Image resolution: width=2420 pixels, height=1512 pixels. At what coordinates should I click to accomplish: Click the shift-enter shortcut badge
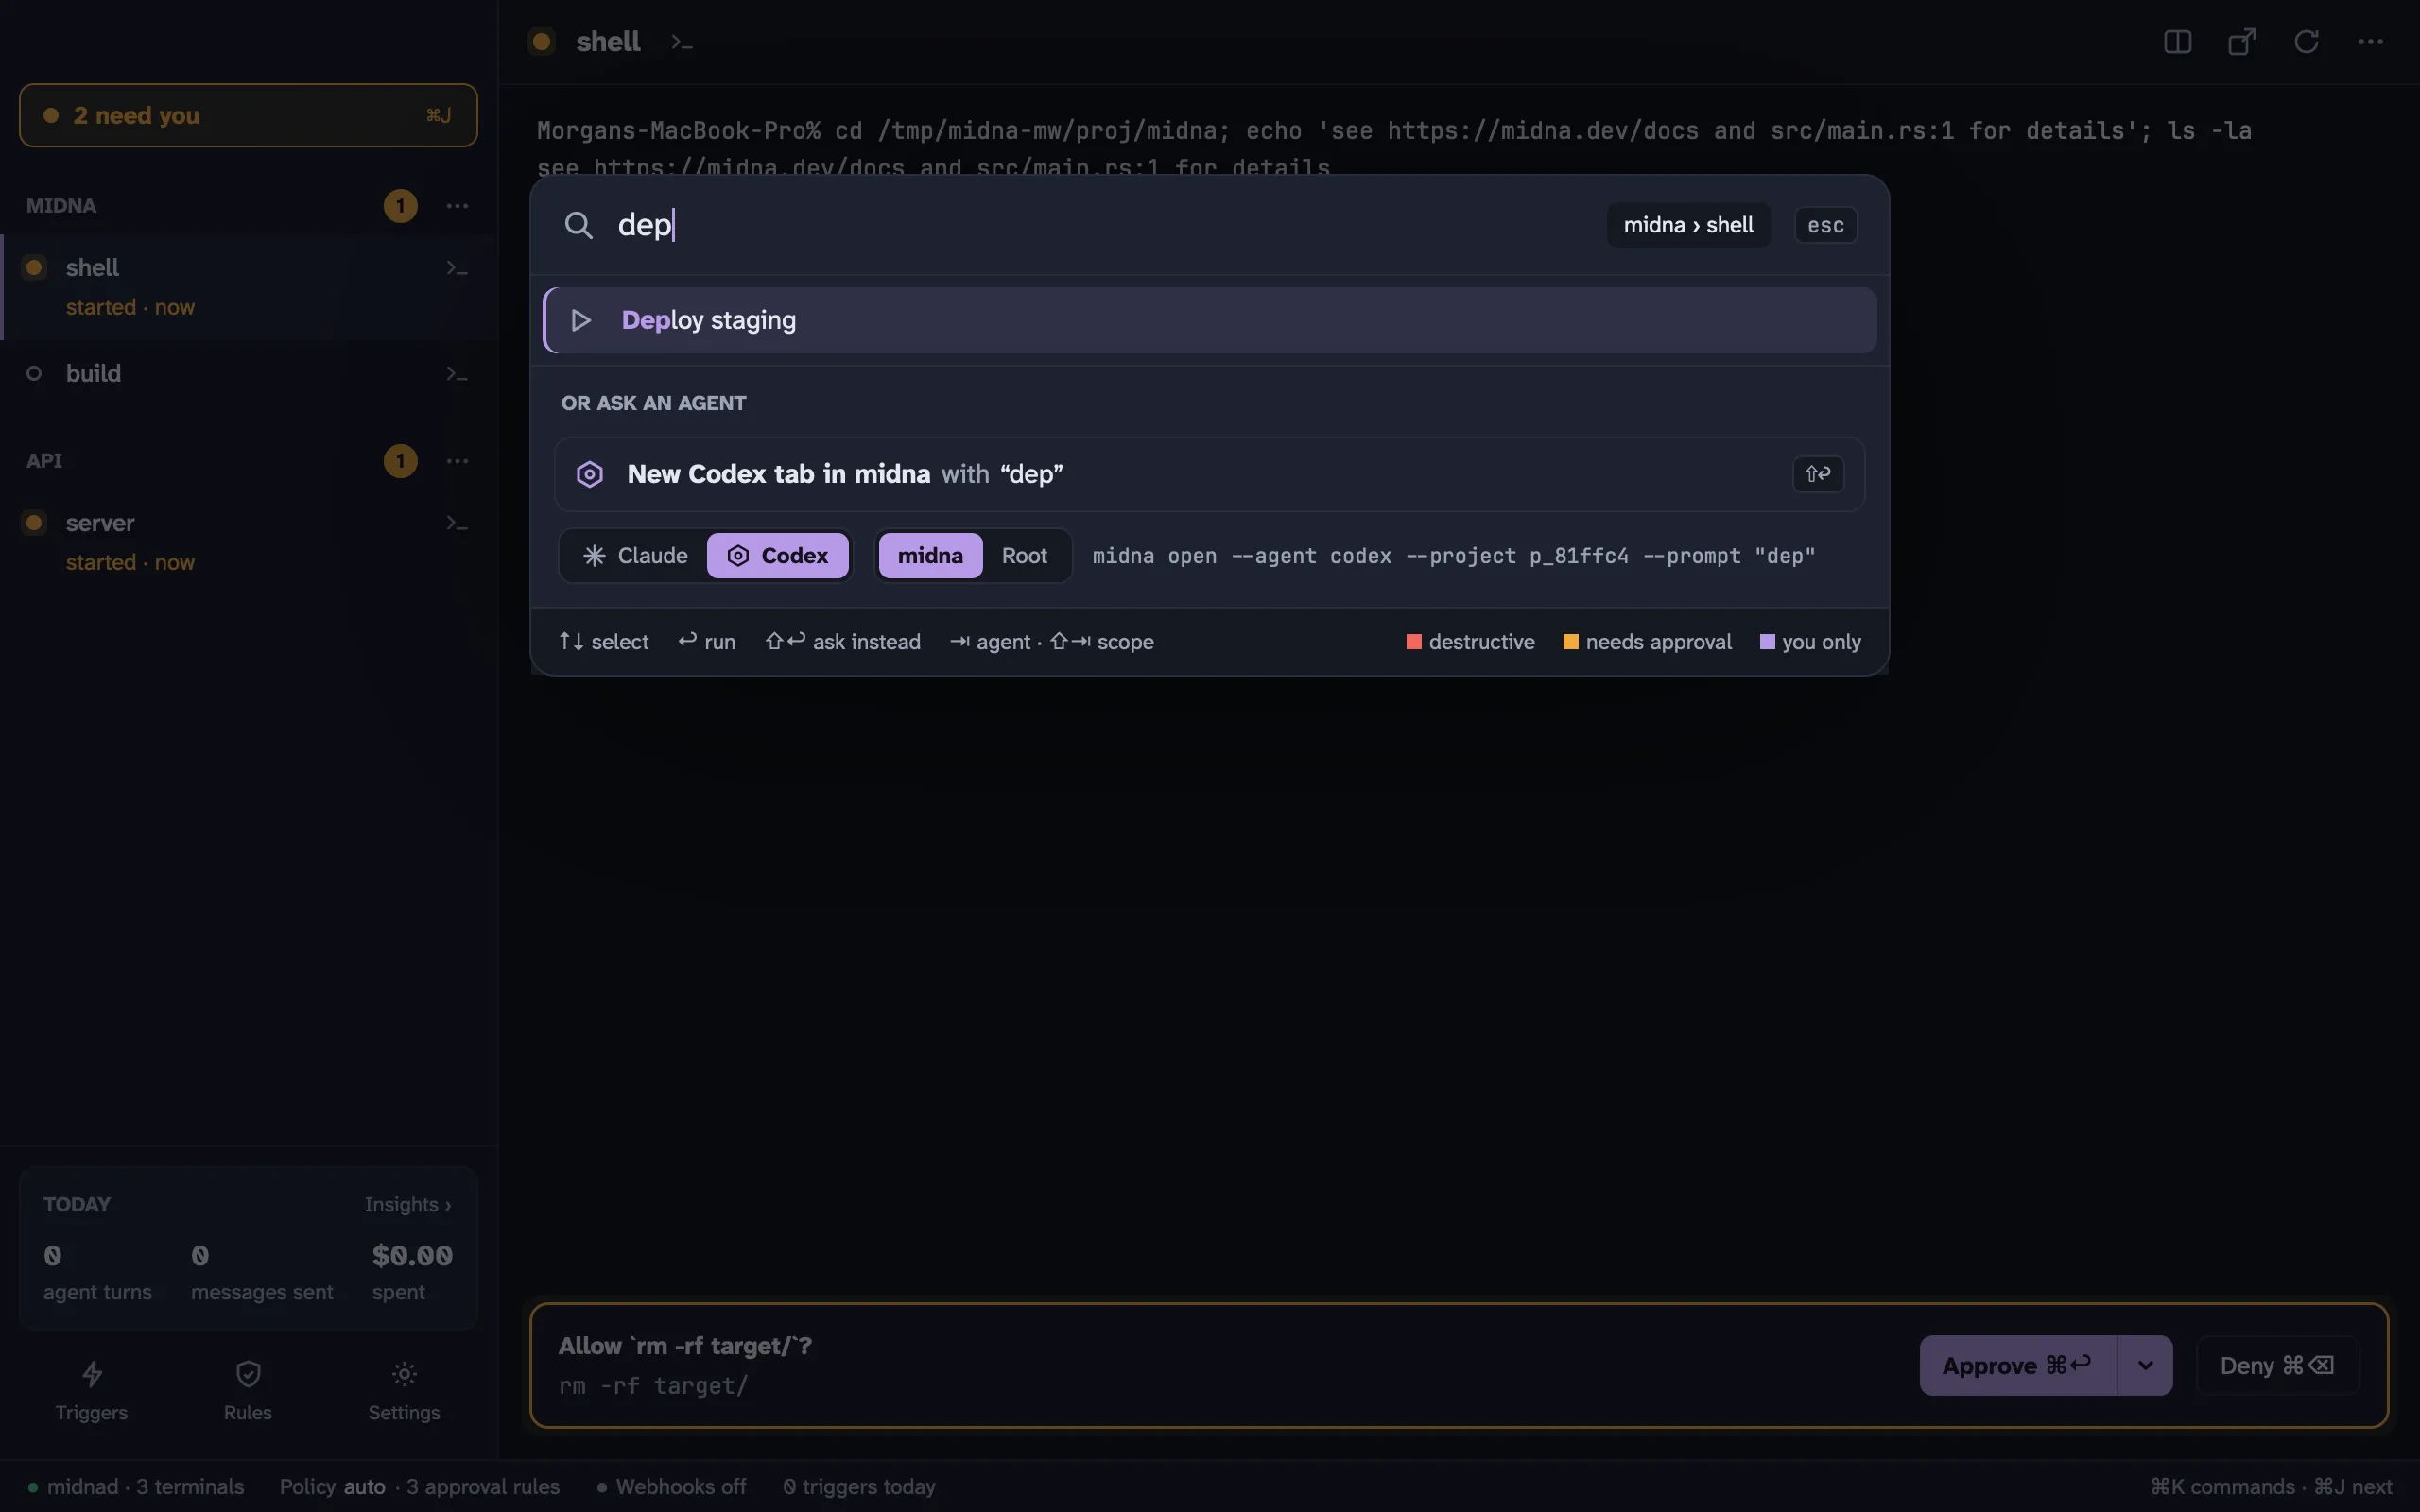(x=1818, y=474)
